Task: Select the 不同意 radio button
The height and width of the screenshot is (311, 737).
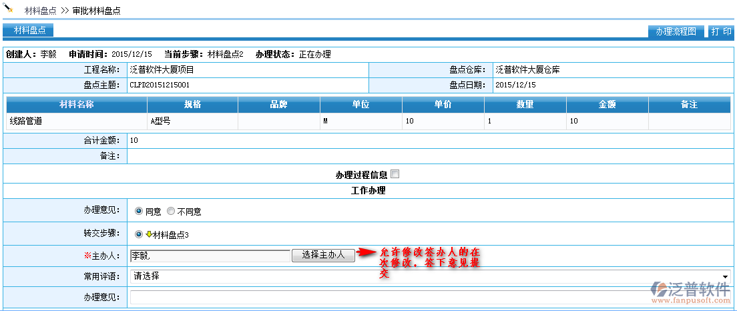Action: [x=171, y=211]
